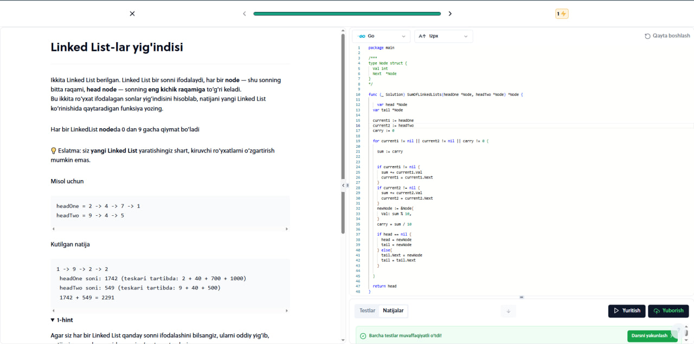Click the problem description vertical scrollbar
Screen dimensions: 694x344
[343, 134]
